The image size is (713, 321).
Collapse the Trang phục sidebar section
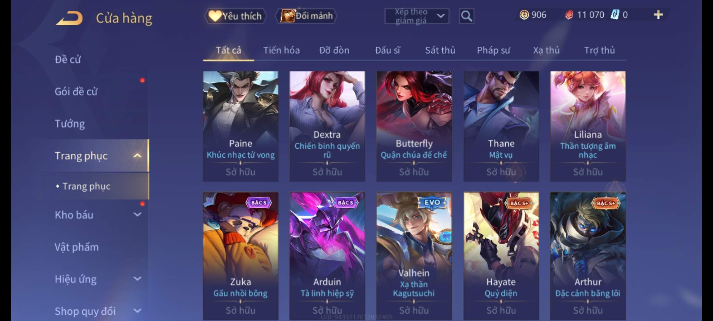click(x=137, y=155)
